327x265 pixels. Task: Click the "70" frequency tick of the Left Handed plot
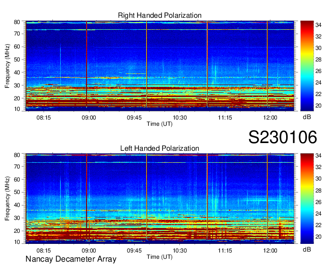17,167
